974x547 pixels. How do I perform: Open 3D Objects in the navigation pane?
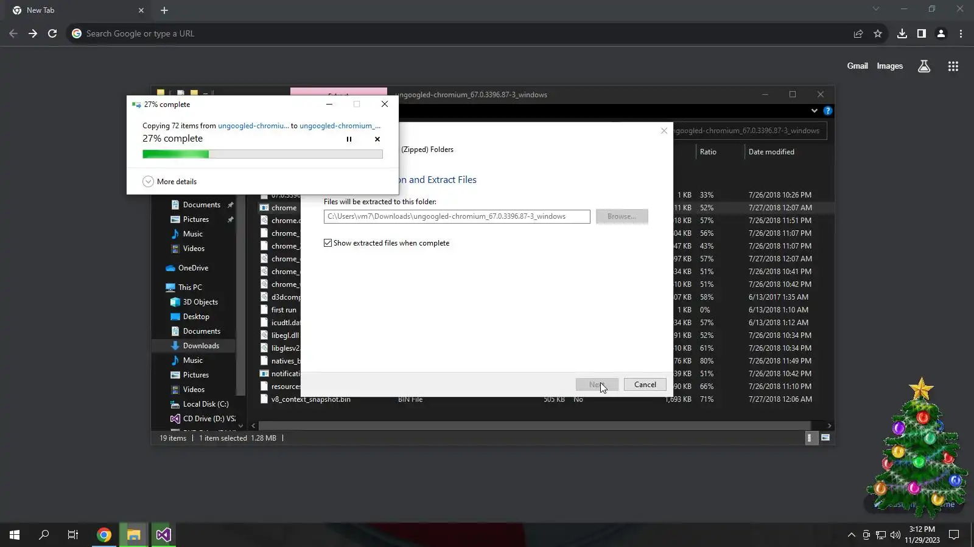[x=200, y=302]
